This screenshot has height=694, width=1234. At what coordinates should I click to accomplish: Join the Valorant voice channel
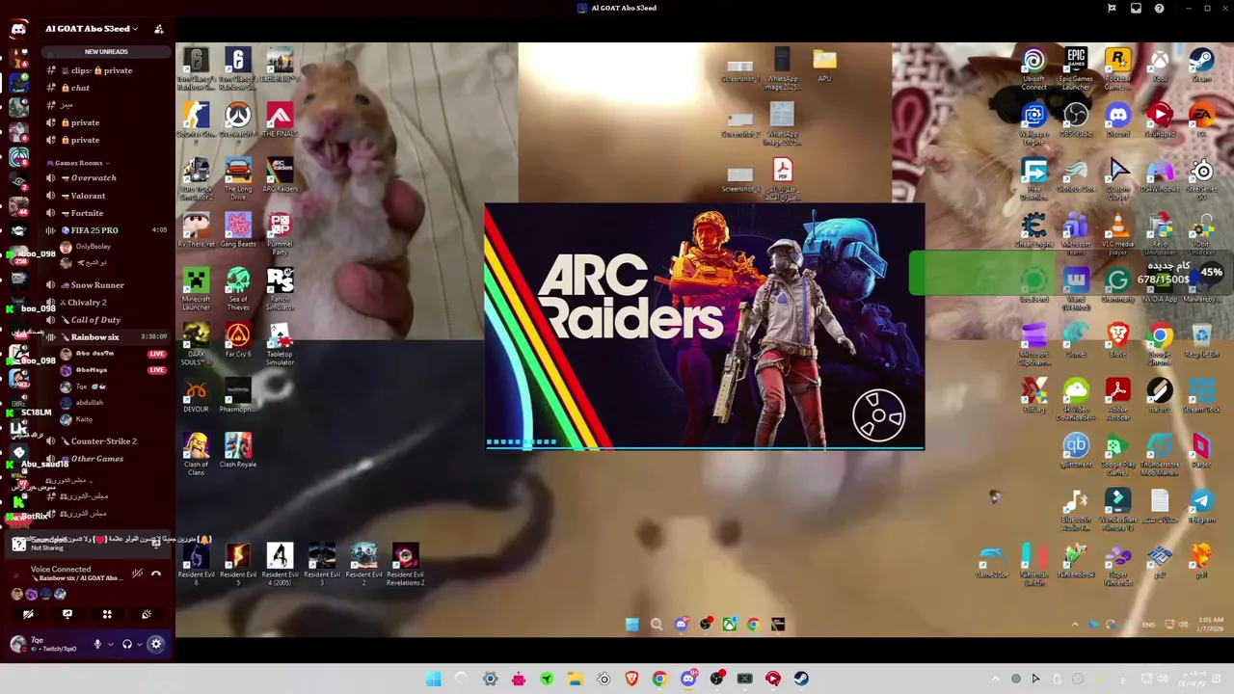(x=105, y=196)
